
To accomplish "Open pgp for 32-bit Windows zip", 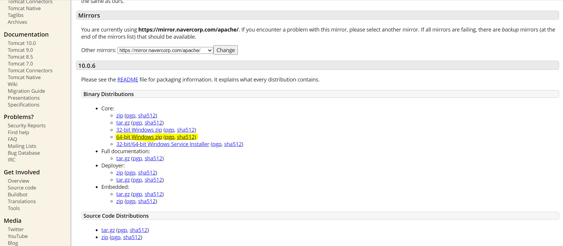I will (x=169, y=130).
